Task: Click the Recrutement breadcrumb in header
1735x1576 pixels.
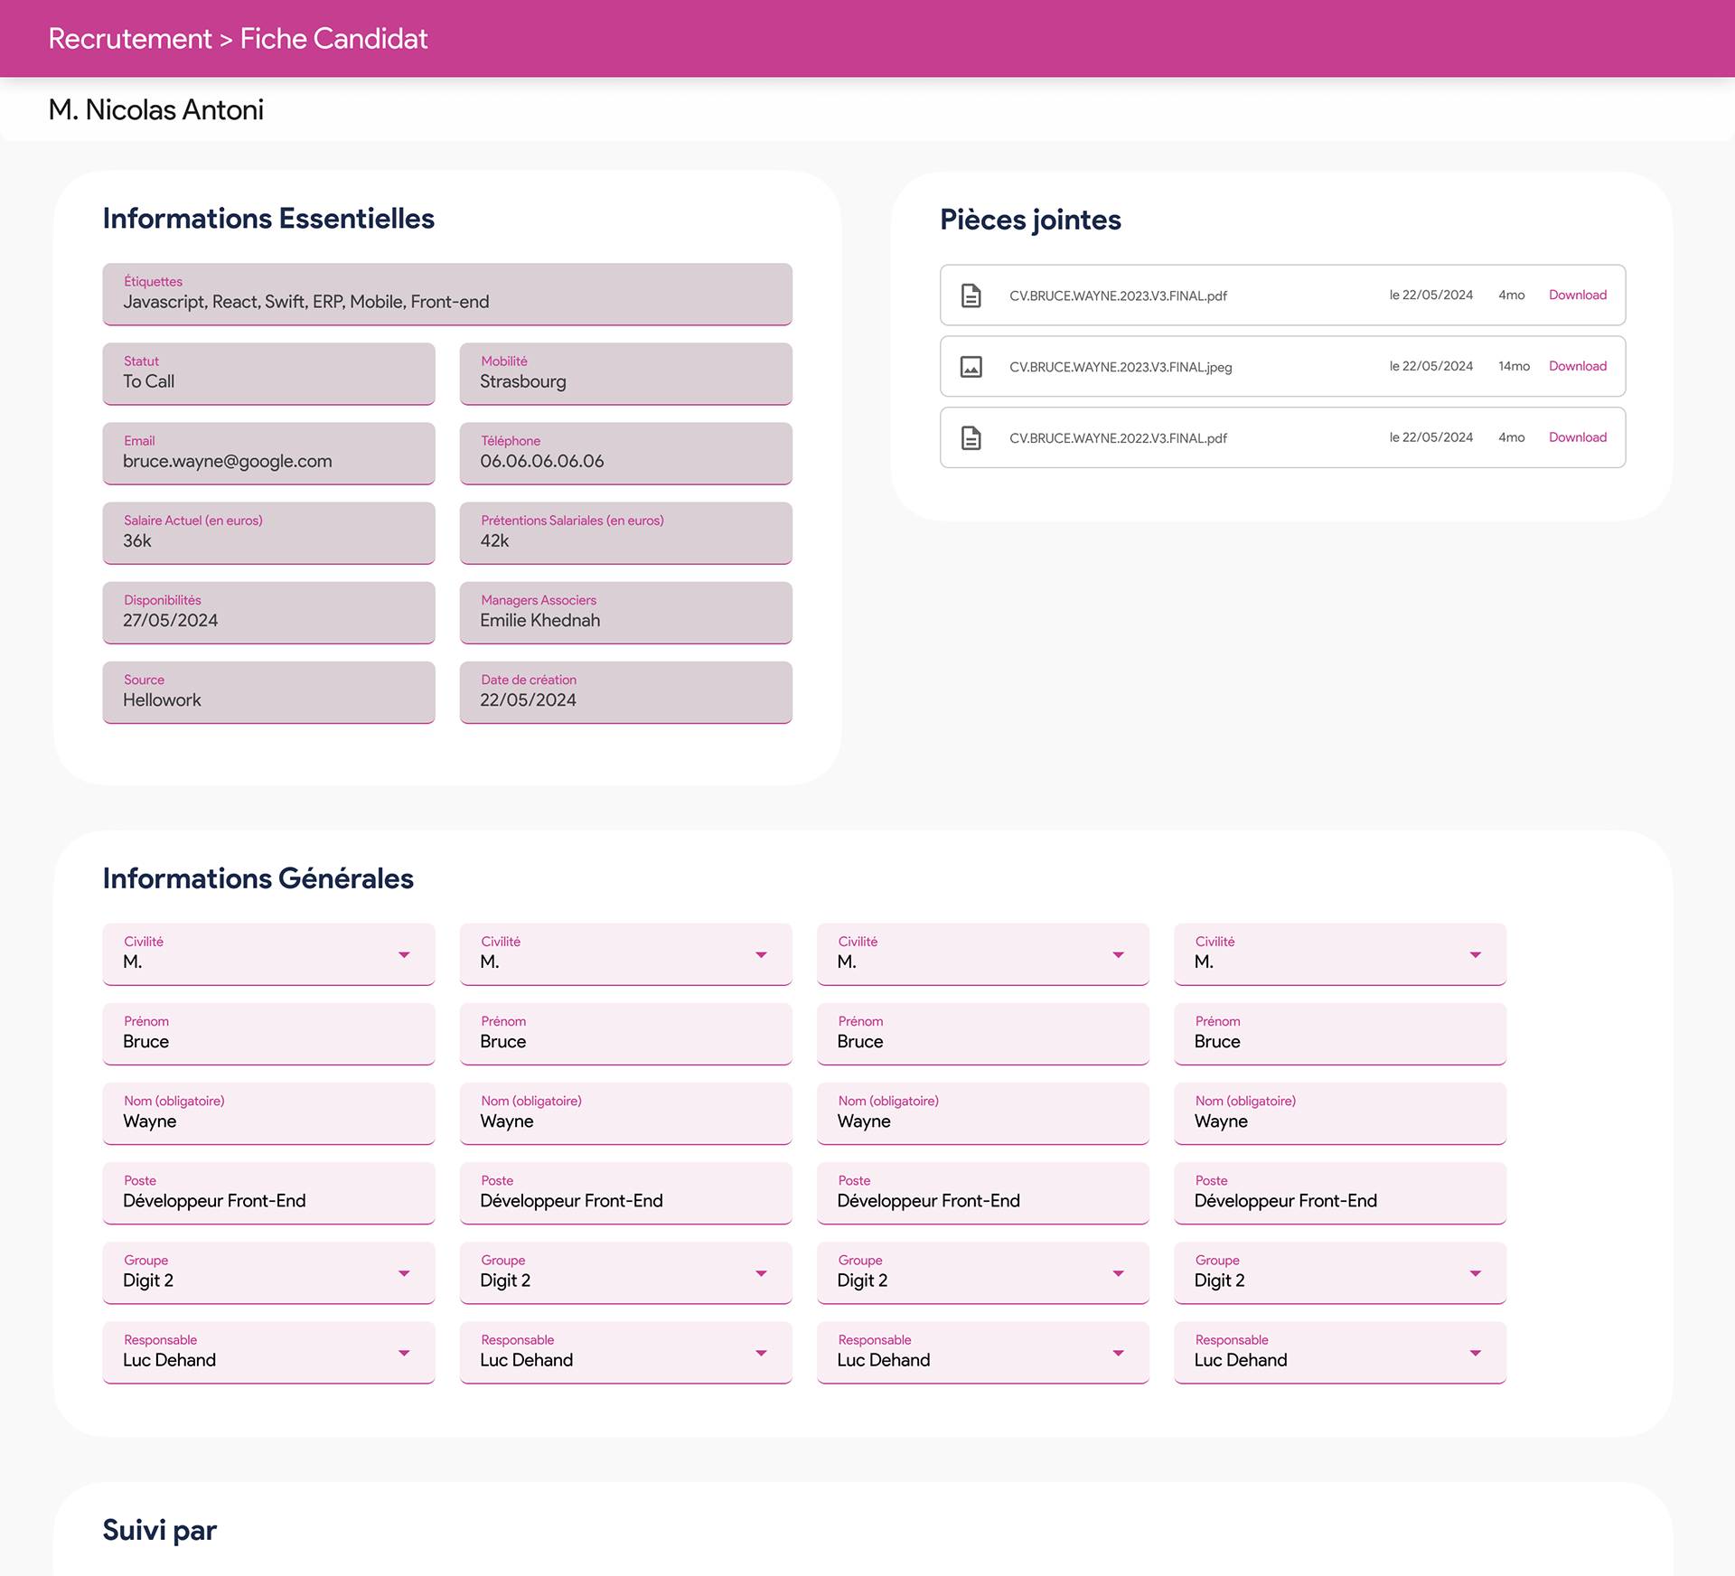Action: click(x=129, y=39)
